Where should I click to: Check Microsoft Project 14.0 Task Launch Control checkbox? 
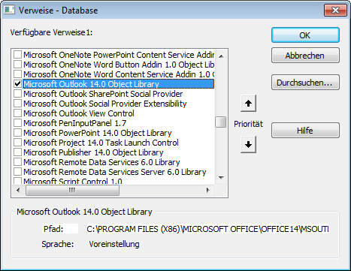[17, 143]
